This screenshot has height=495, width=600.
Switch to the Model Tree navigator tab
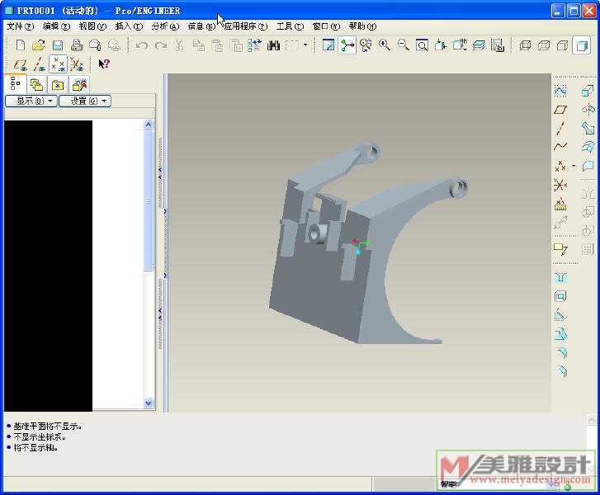coord(16,84)
